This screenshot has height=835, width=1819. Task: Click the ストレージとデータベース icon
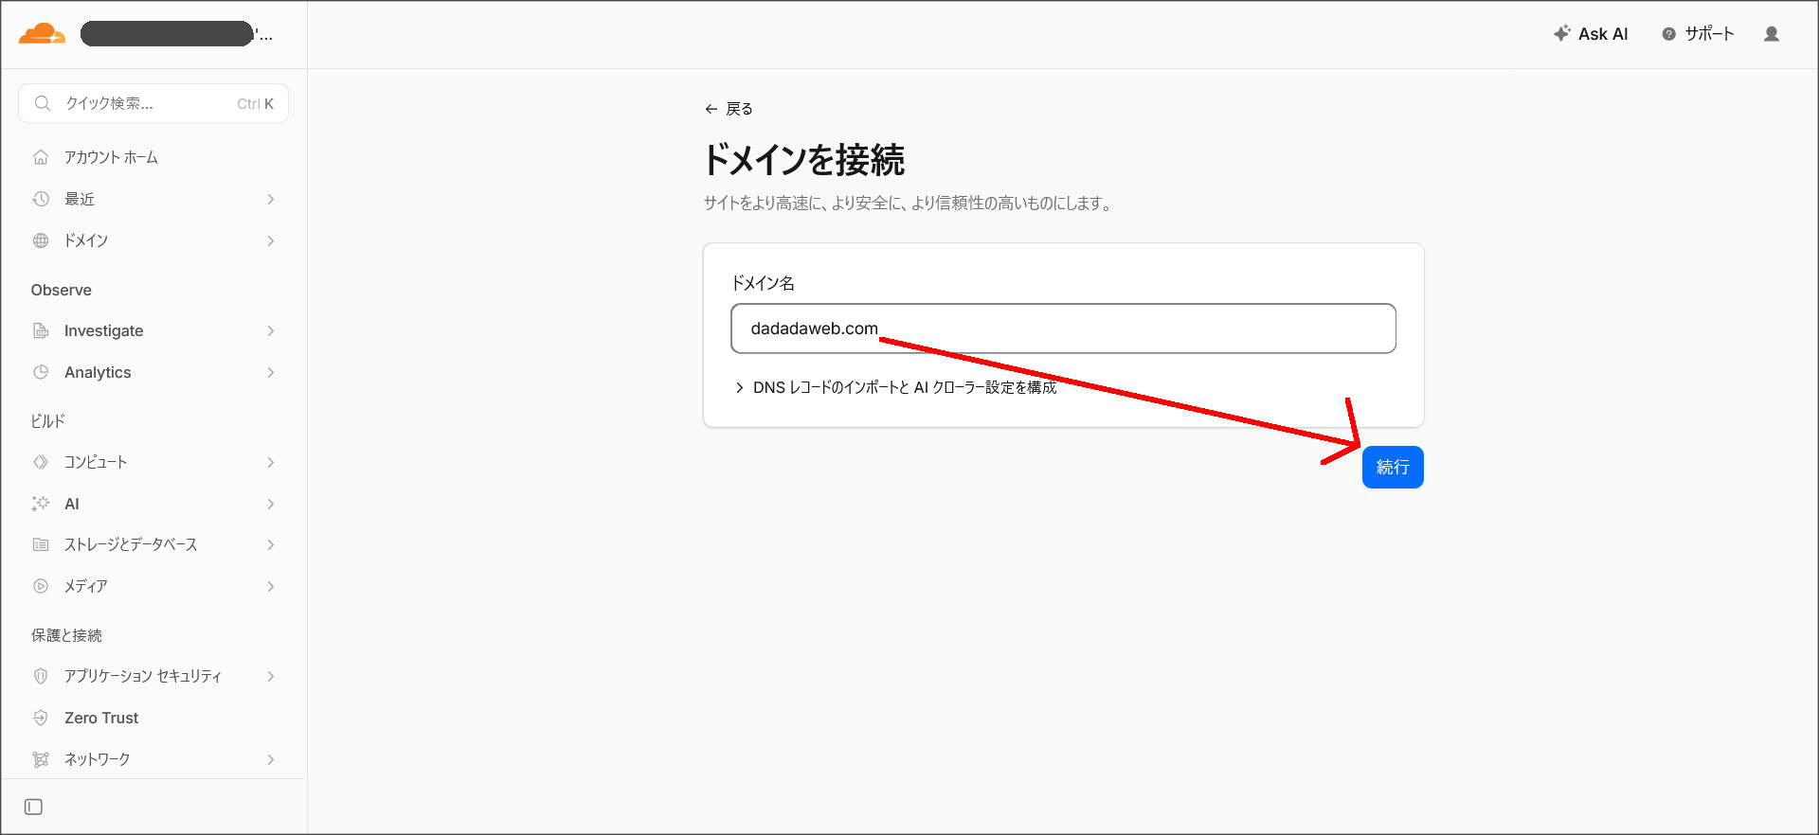point(41,544)
